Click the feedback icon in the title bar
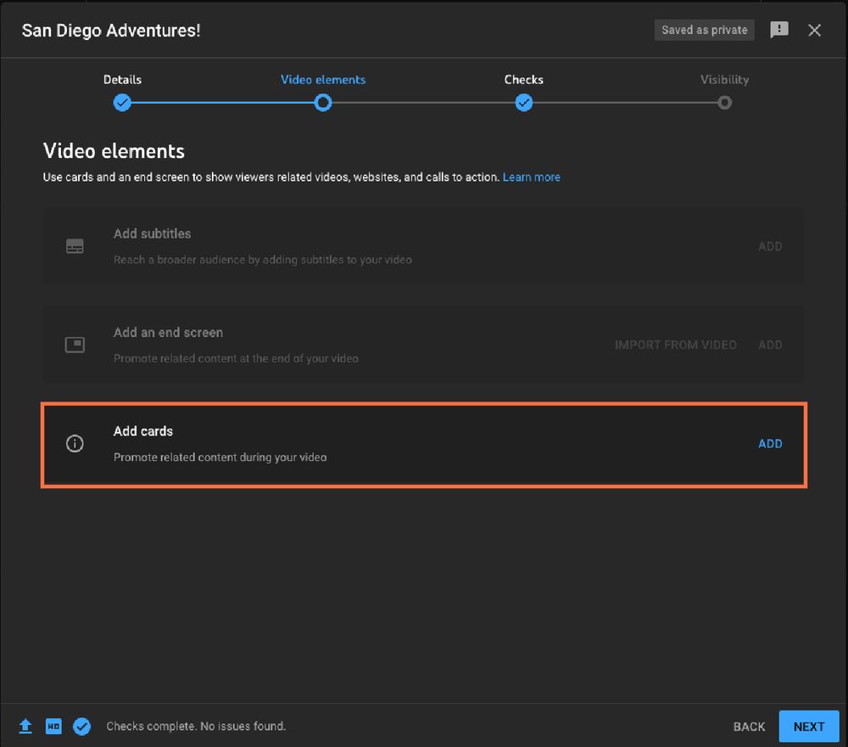The height and width of the screenshot is (747, 848). pos(779,30)
